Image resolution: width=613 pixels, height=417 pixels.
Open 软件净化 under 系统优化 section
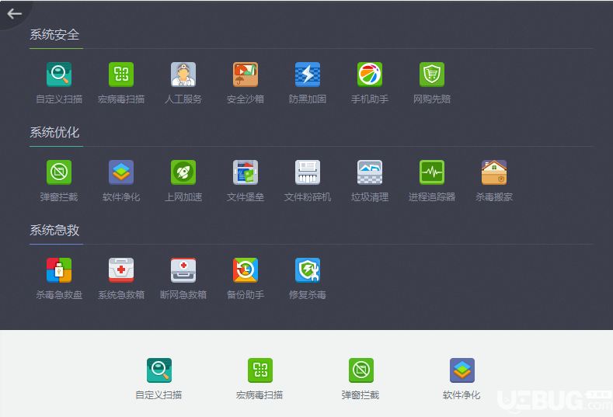click(121, 172)
